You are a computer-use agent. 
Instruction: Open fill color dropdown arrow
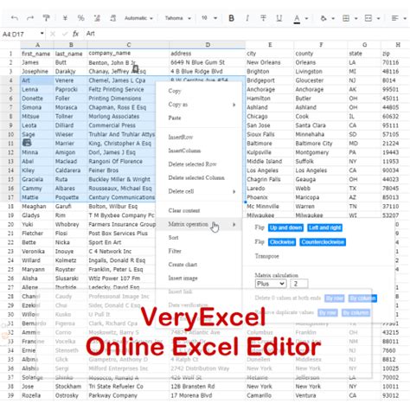pos(333,18)
